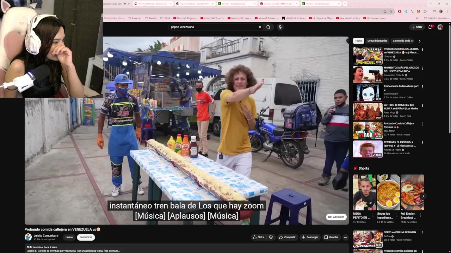Like the video with 586 k likes
Screen dimensions: 451x253
click(258, 237)
